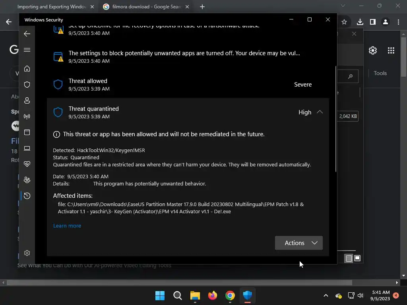Click the Threat allowed shield icon
This screenshot has width=407, height=305.
pos(58,85)
